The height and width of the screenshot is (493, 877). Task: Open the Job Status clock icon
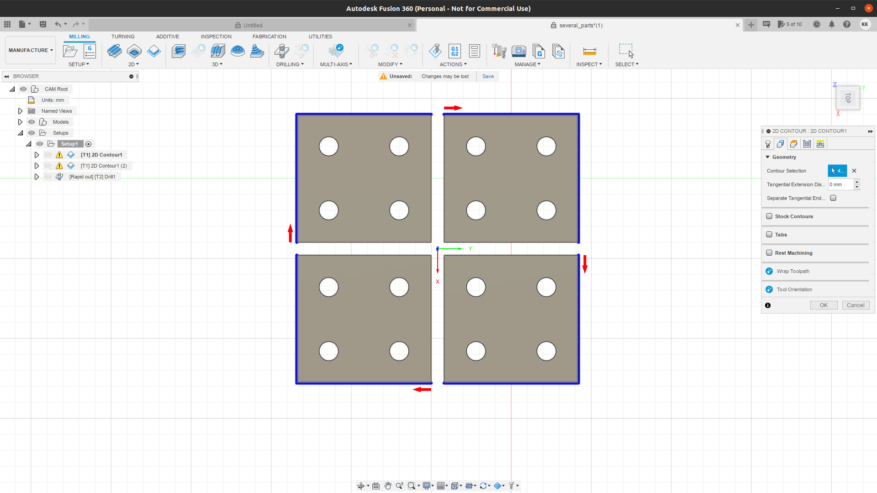click(x=816, y=25)
